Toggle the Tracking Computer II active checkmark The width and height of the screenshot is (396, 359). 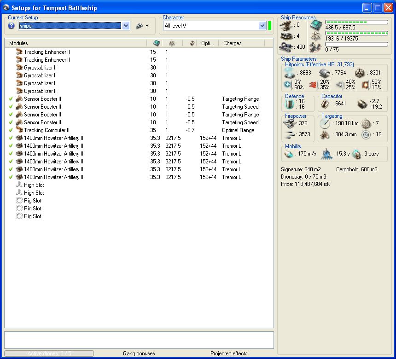11,130
